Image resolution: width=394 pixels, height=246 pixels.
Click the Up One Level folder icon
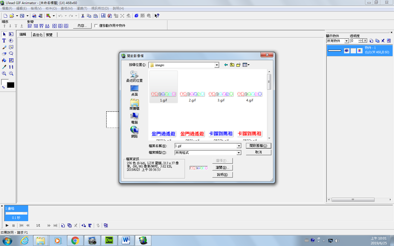232,65
